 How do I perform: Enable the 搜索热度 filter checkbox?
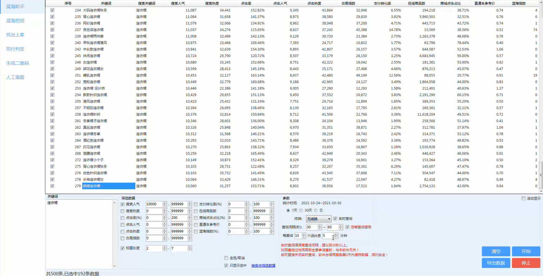(x=123, y=211)
